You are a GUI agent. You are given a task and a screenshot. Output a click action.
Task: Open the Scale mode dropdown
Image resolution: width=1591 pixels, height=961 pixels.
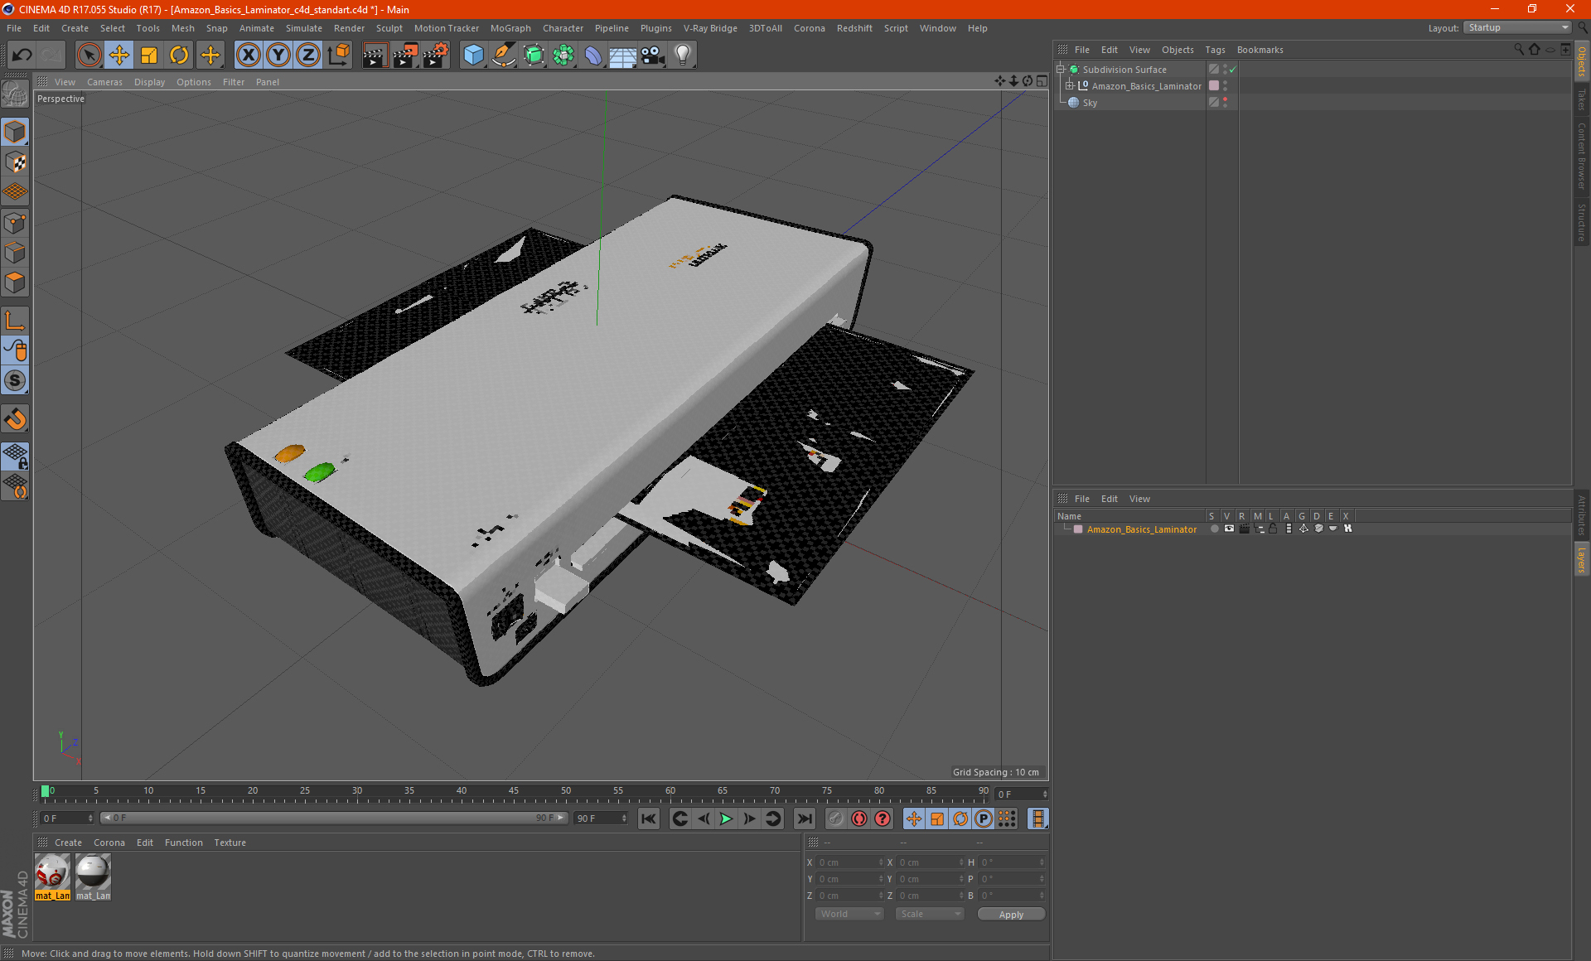coord(930,914)
